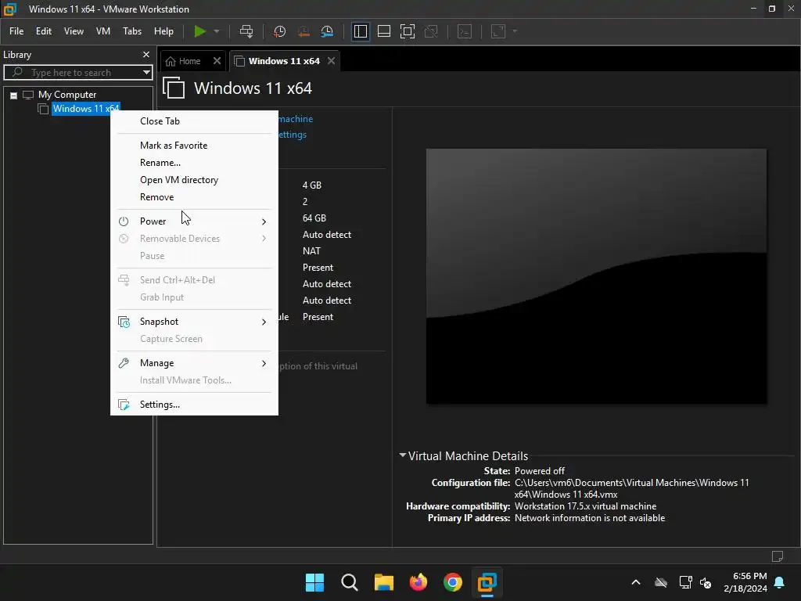801x601 pixels.
Task: Open the Windows Start menu
Action: tap(314, 582)
